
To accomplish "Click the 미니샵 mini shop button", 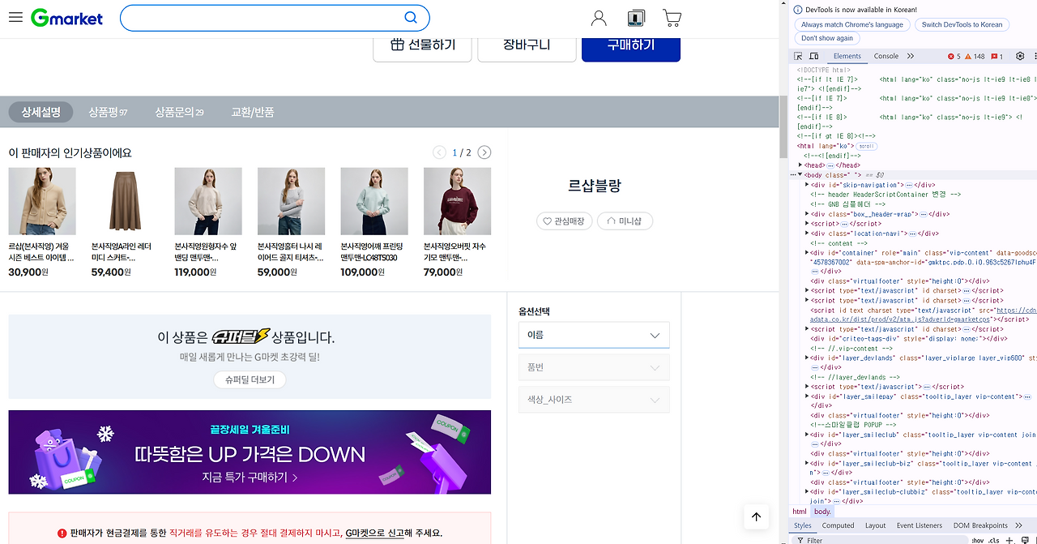I will (625, 221).
